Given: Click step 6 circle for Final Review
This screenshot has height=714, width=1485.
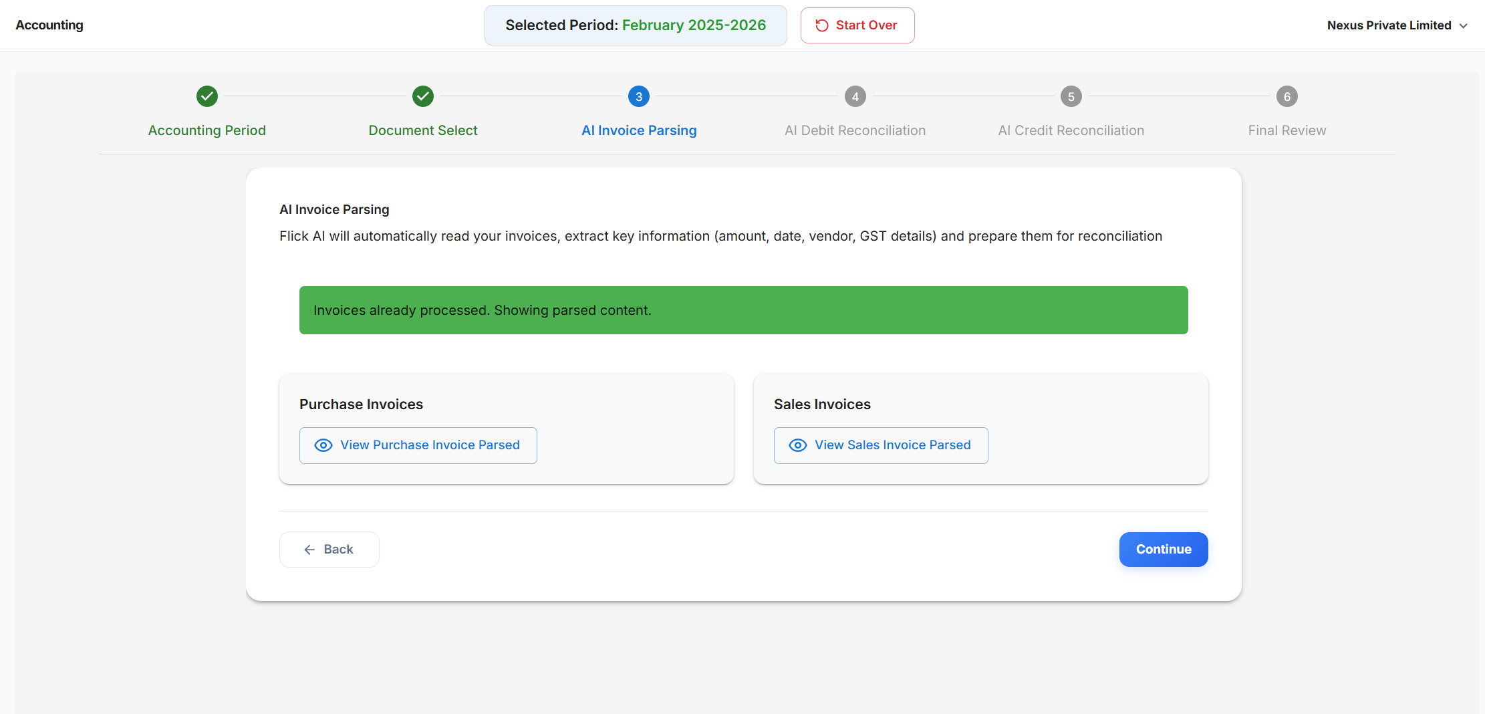Looking at the screenshot, I should click(1287, 96).
